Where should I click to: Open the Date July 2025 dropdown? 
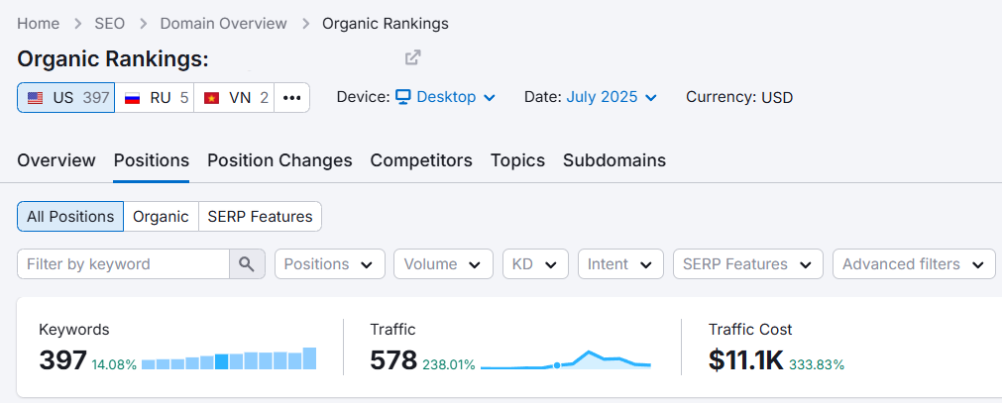pyautogui.click(x=612, y=97)
